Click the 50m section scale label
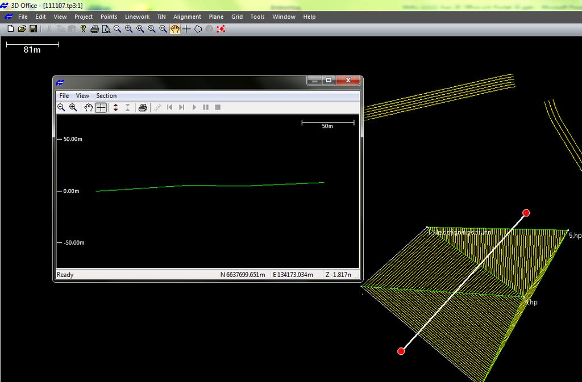 [327, 126]
